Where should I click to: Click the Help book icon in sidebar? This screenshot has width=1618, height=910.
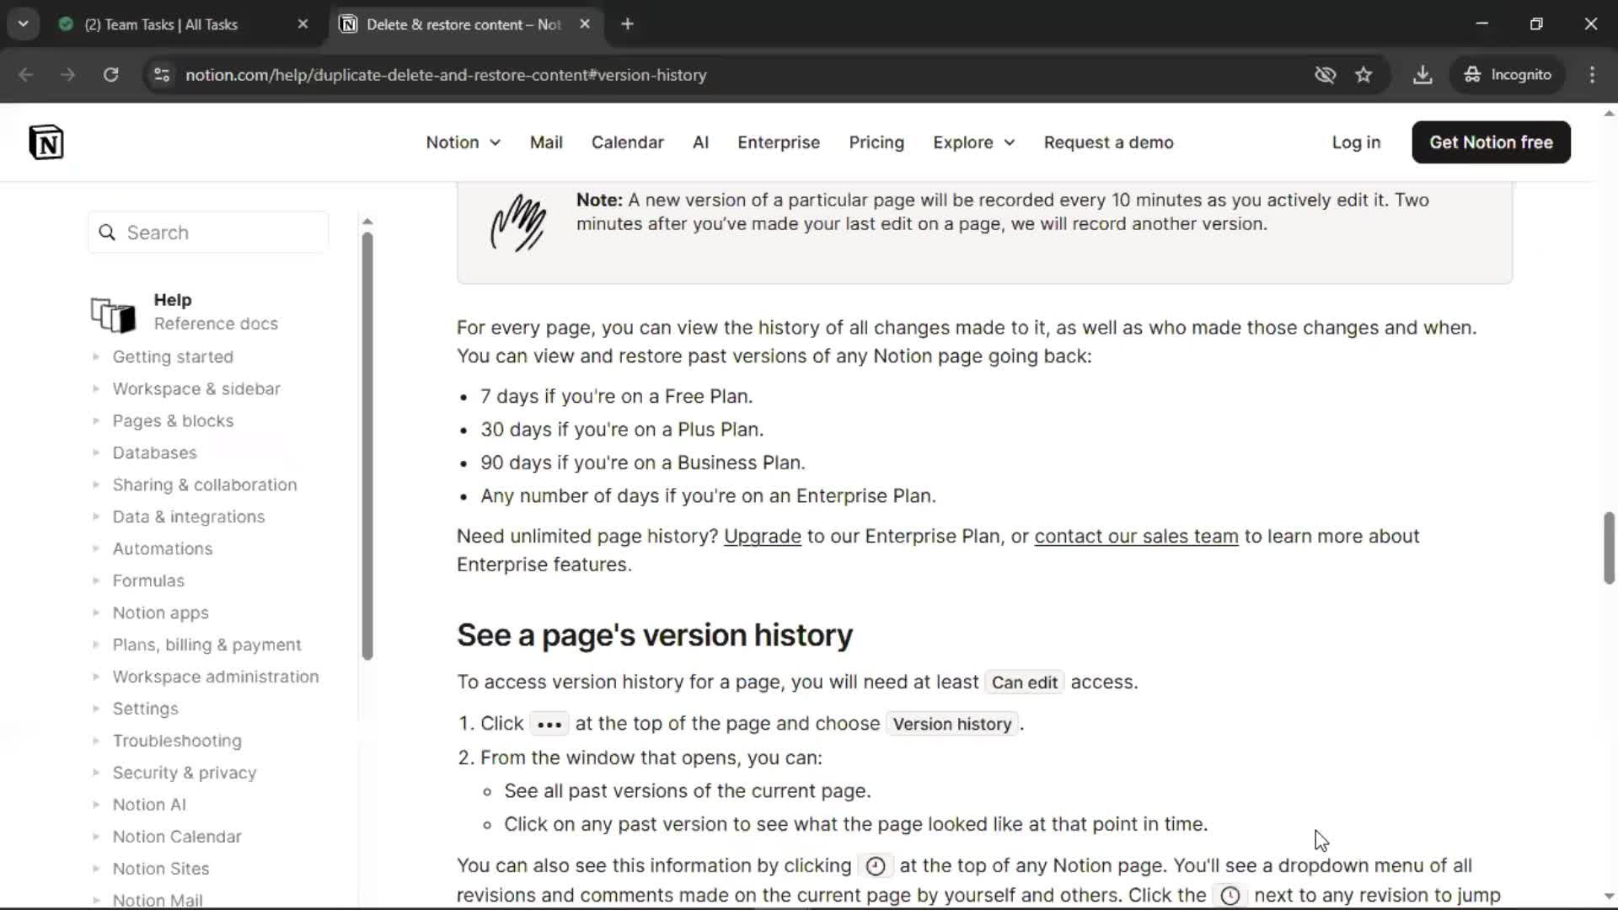coord(113,313)
